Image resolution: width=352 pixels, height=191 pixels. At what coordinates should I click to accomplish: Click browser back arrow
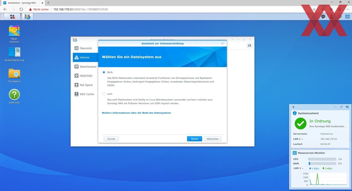point(5,9)
